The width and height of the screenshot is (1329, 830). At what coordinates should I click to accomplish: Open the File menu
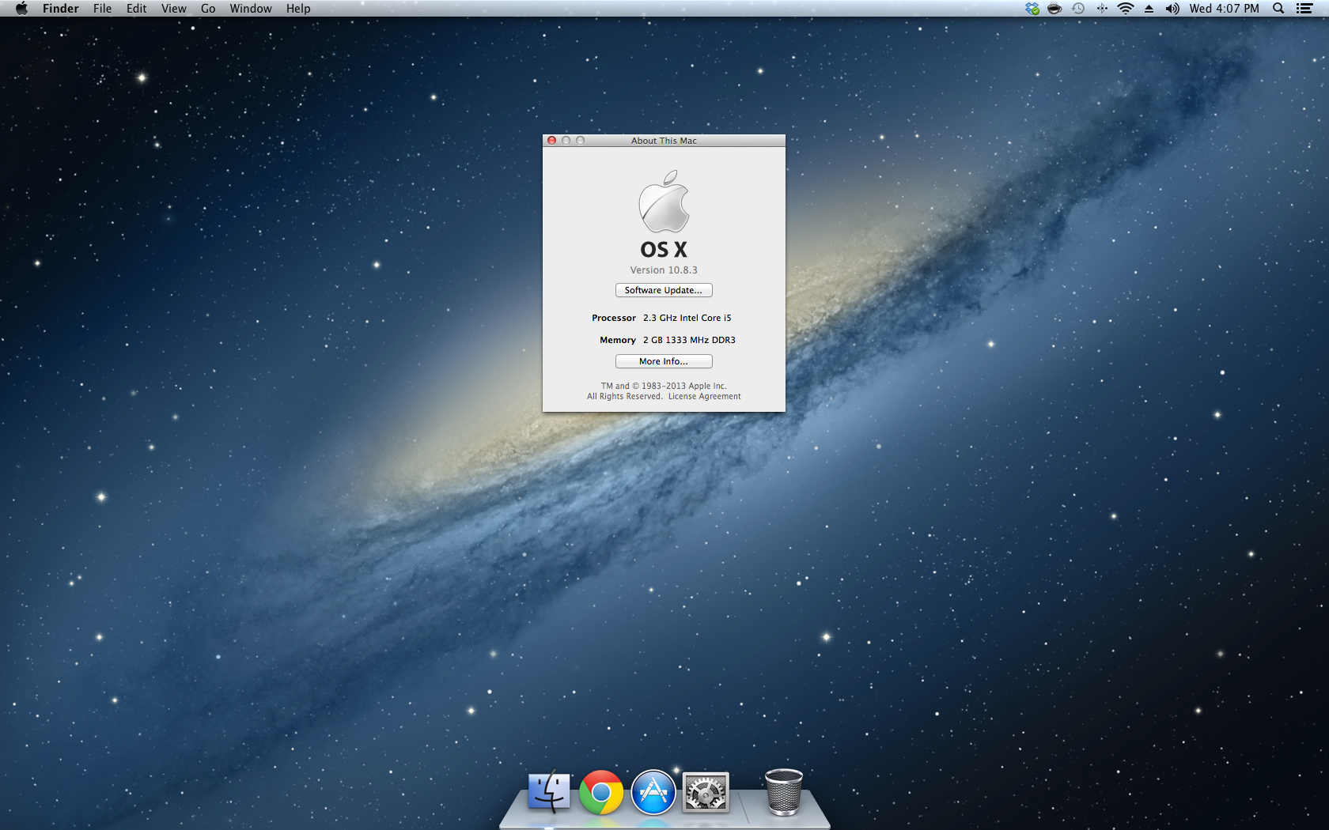coord(103,9)
